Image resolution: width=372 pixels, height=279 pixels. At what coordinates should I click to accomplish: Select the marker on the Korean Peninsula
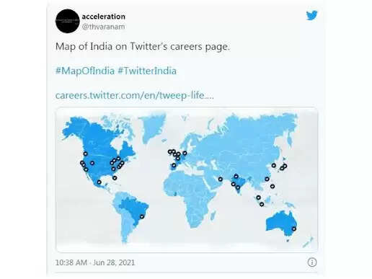tap(274, 165)
